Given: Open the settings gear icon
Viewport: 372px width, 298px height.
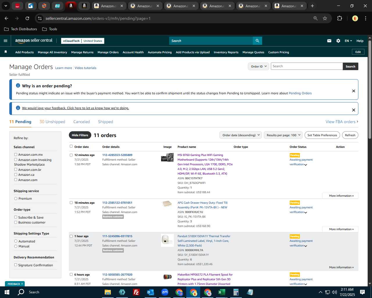Looking at the screenshot, I should point(338,41).
